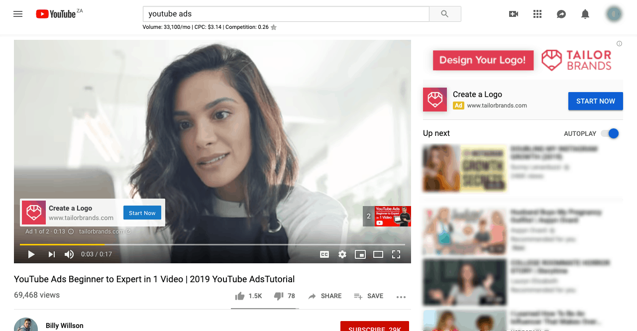Toggle closed captions (CC)
Image resolution: width=637 pixels, height=331 pixels.
(x=324, y=254)
